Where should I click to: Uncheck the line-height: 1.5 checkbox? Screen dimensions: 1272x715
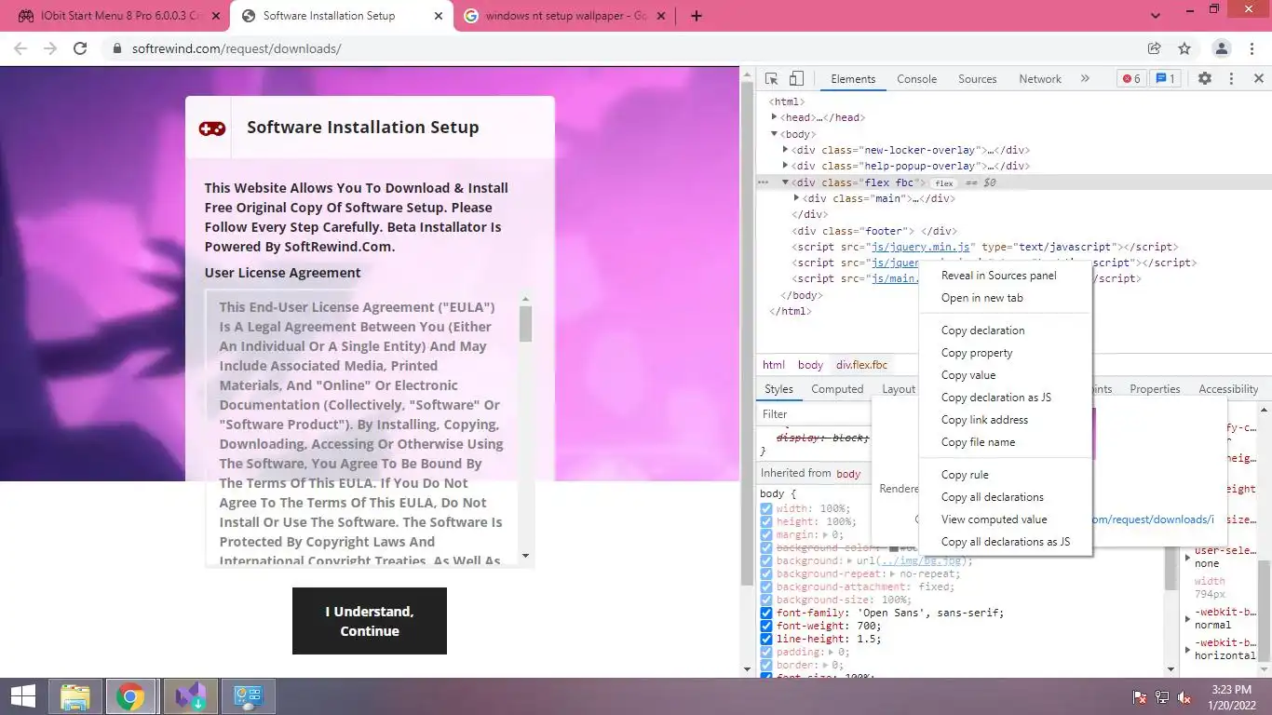(x=765, y=640)
